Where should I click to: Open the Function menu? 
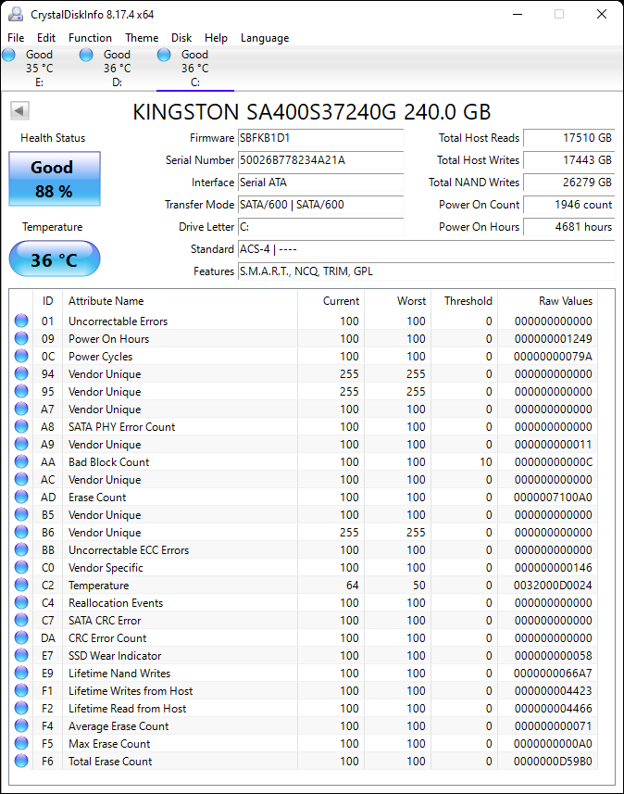click(90, 38)
